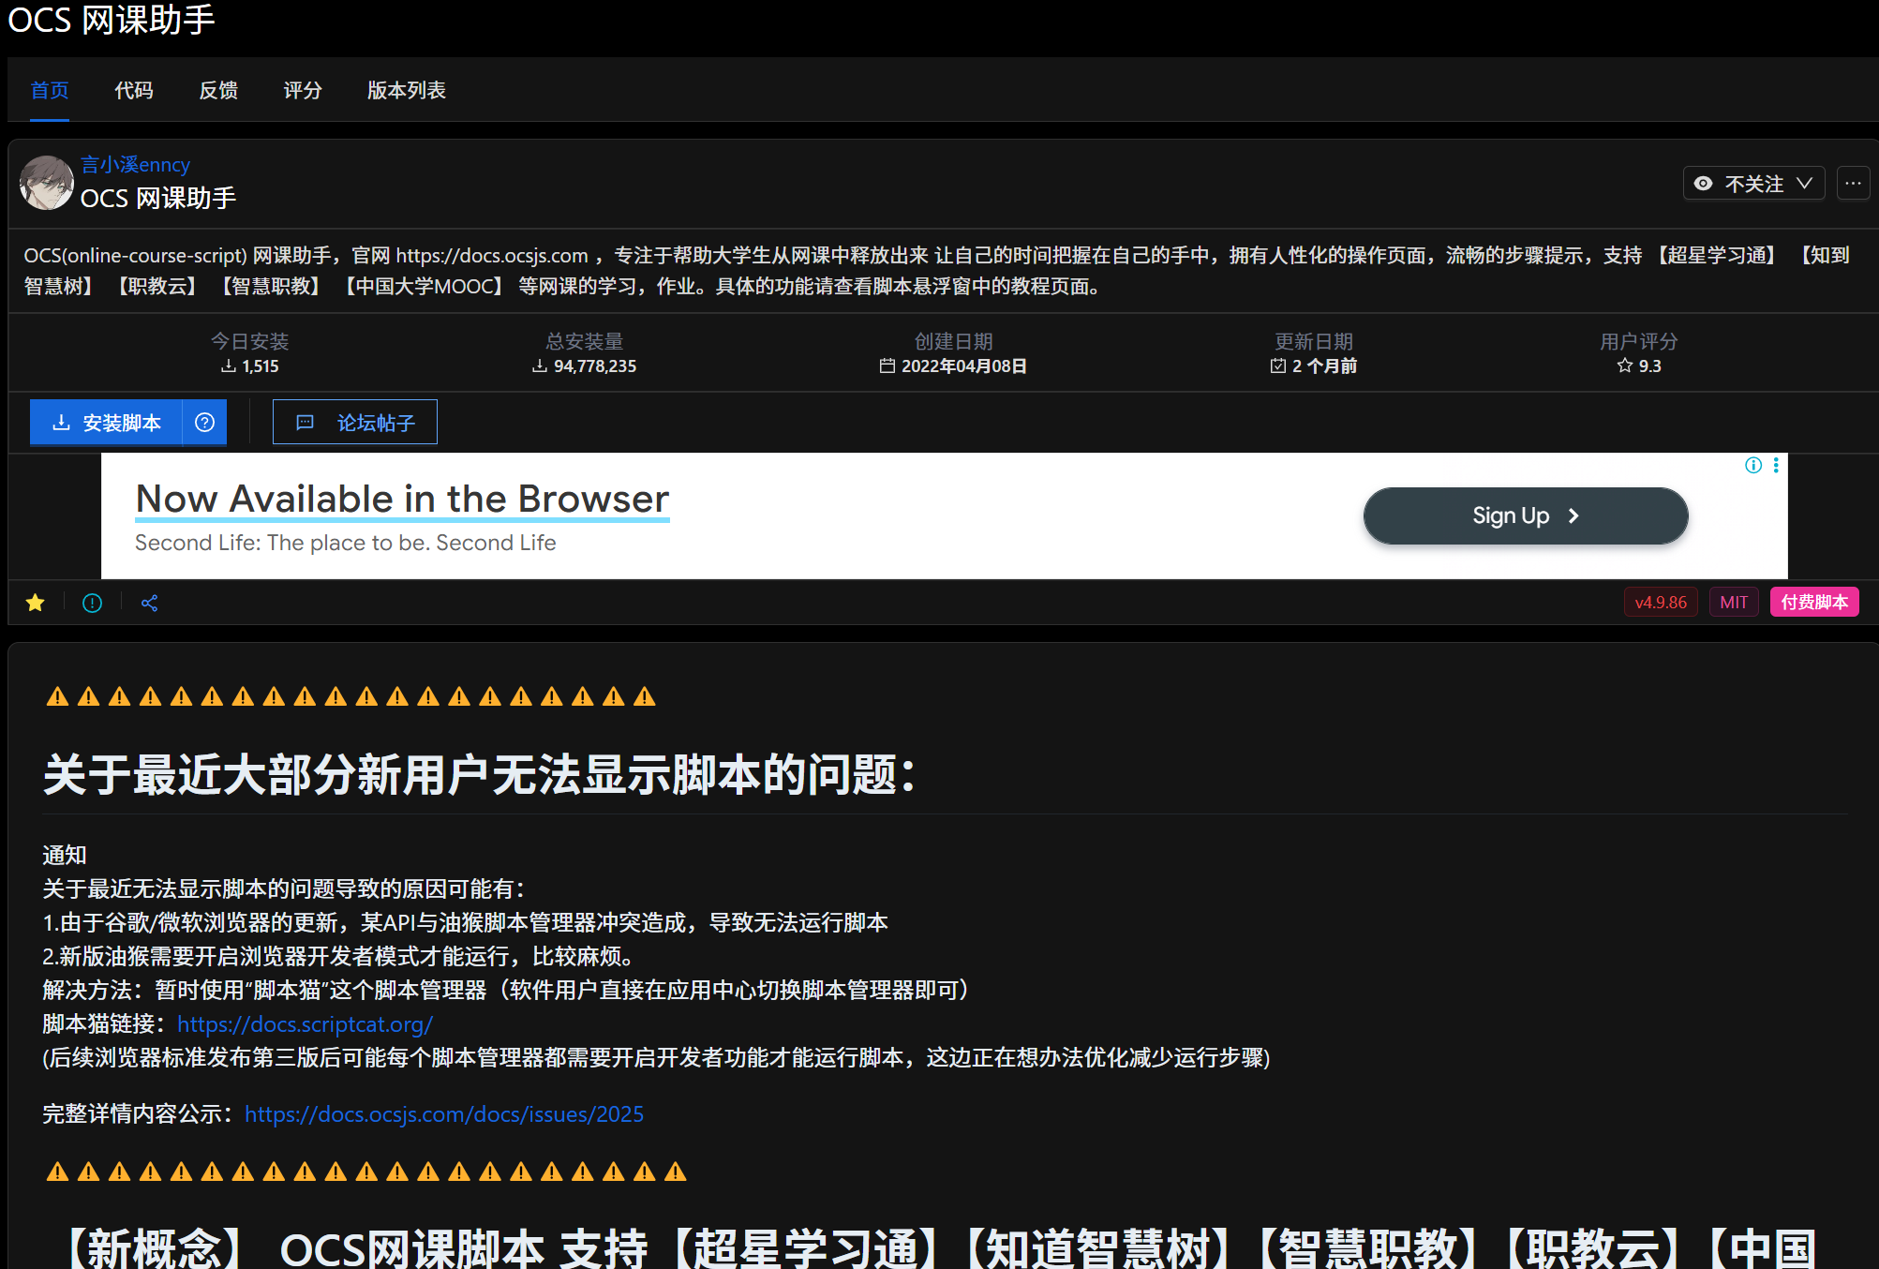Click the v4.9.86 version tag
This screenshot has height=1269, width=1879.
click(x=1660, y=603)
